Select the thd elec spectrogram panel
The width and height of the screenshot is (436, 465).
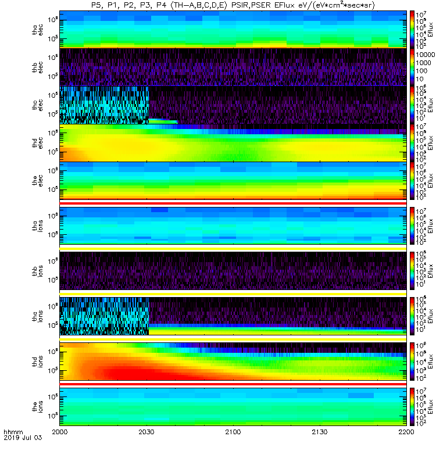tap(233, 143)
